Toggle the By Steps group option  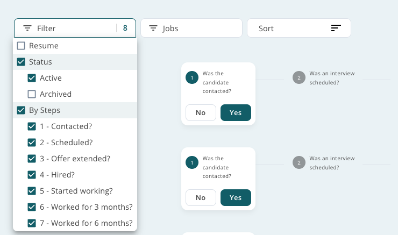coord(21,110)
